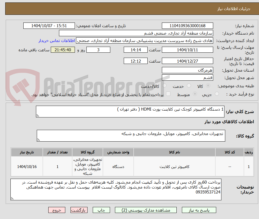
Task: Click the 'خروج' exit button
Action: click(57, 210)
